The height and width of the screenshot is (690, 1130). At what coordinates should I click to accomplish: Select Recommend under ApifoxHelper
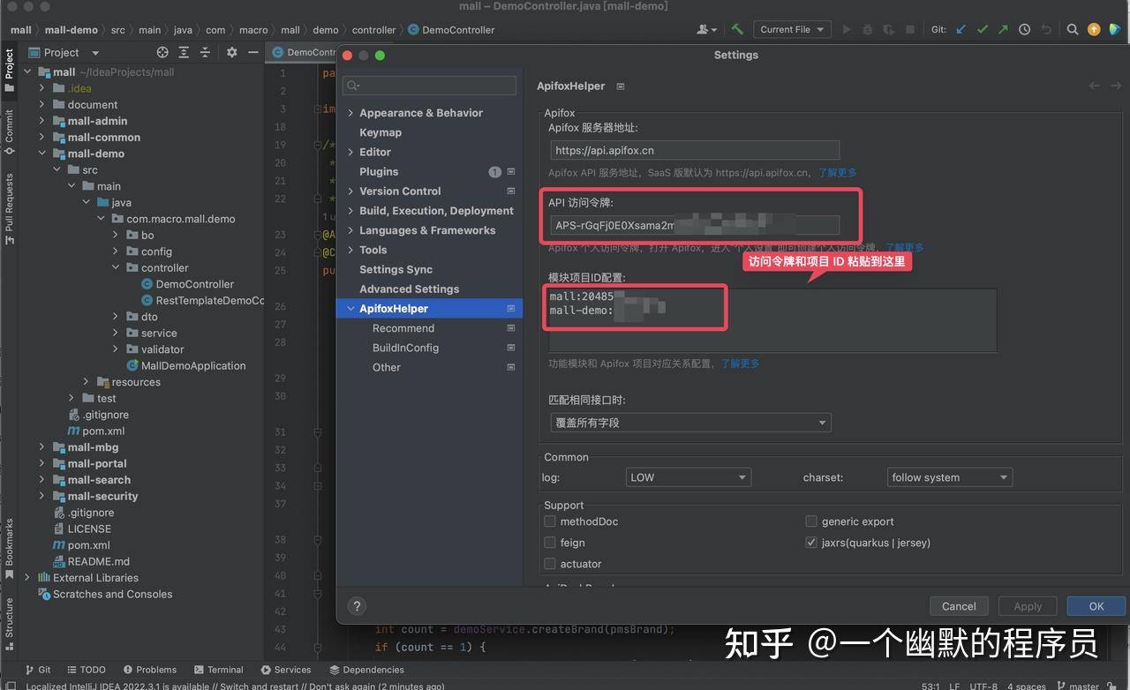[403, 328]
